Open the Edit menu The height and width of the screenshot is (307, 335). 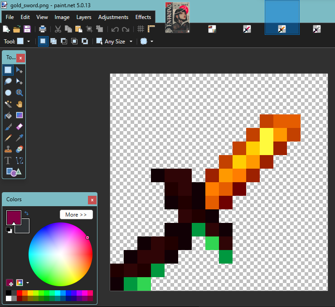[x=25, y=17]
